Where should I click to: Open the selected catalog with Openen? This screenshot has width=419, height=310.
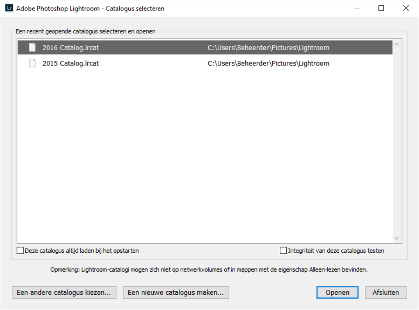(337, 293)
